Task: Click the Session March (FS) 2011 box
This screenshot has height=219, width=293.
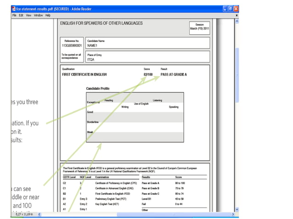Action: point(199,28)
